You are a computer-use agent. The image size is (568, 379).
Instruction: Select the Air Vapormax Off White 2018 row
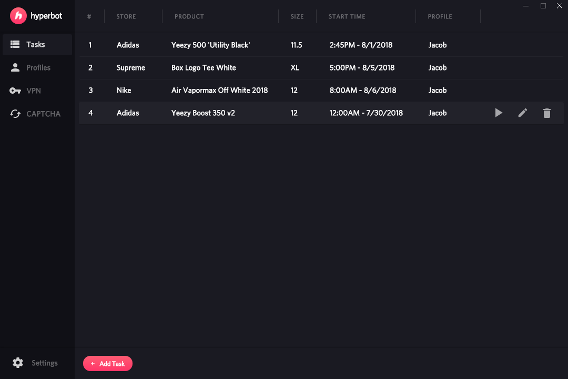point(321,91)
